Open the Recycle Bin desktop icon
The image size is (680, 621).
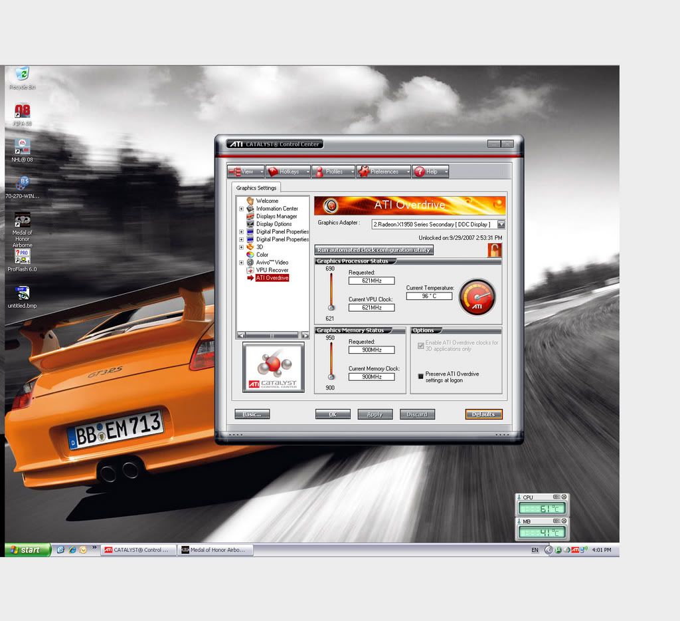(22, 78)
